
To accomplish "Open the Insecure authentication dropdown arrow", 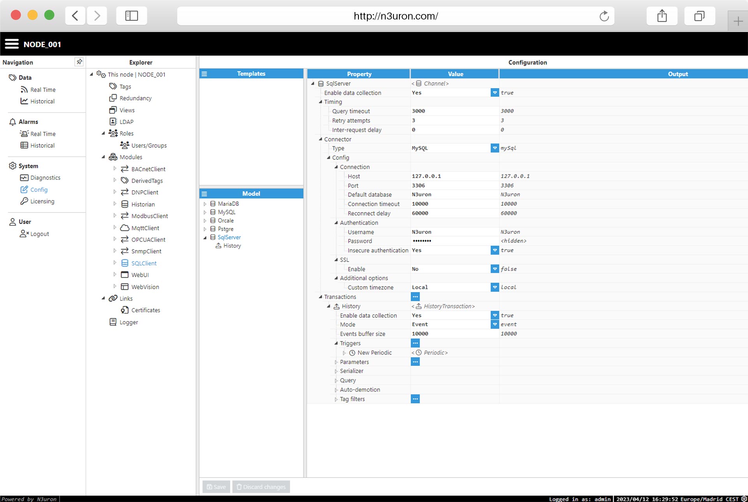I will point(494,250).
